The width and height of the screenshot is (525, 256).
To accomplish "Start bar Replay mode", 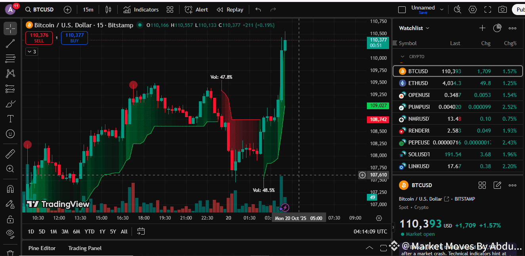I will (230, 9).
